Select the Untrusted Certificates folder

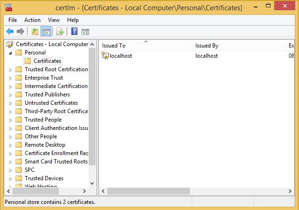click(x=51, y=103)
